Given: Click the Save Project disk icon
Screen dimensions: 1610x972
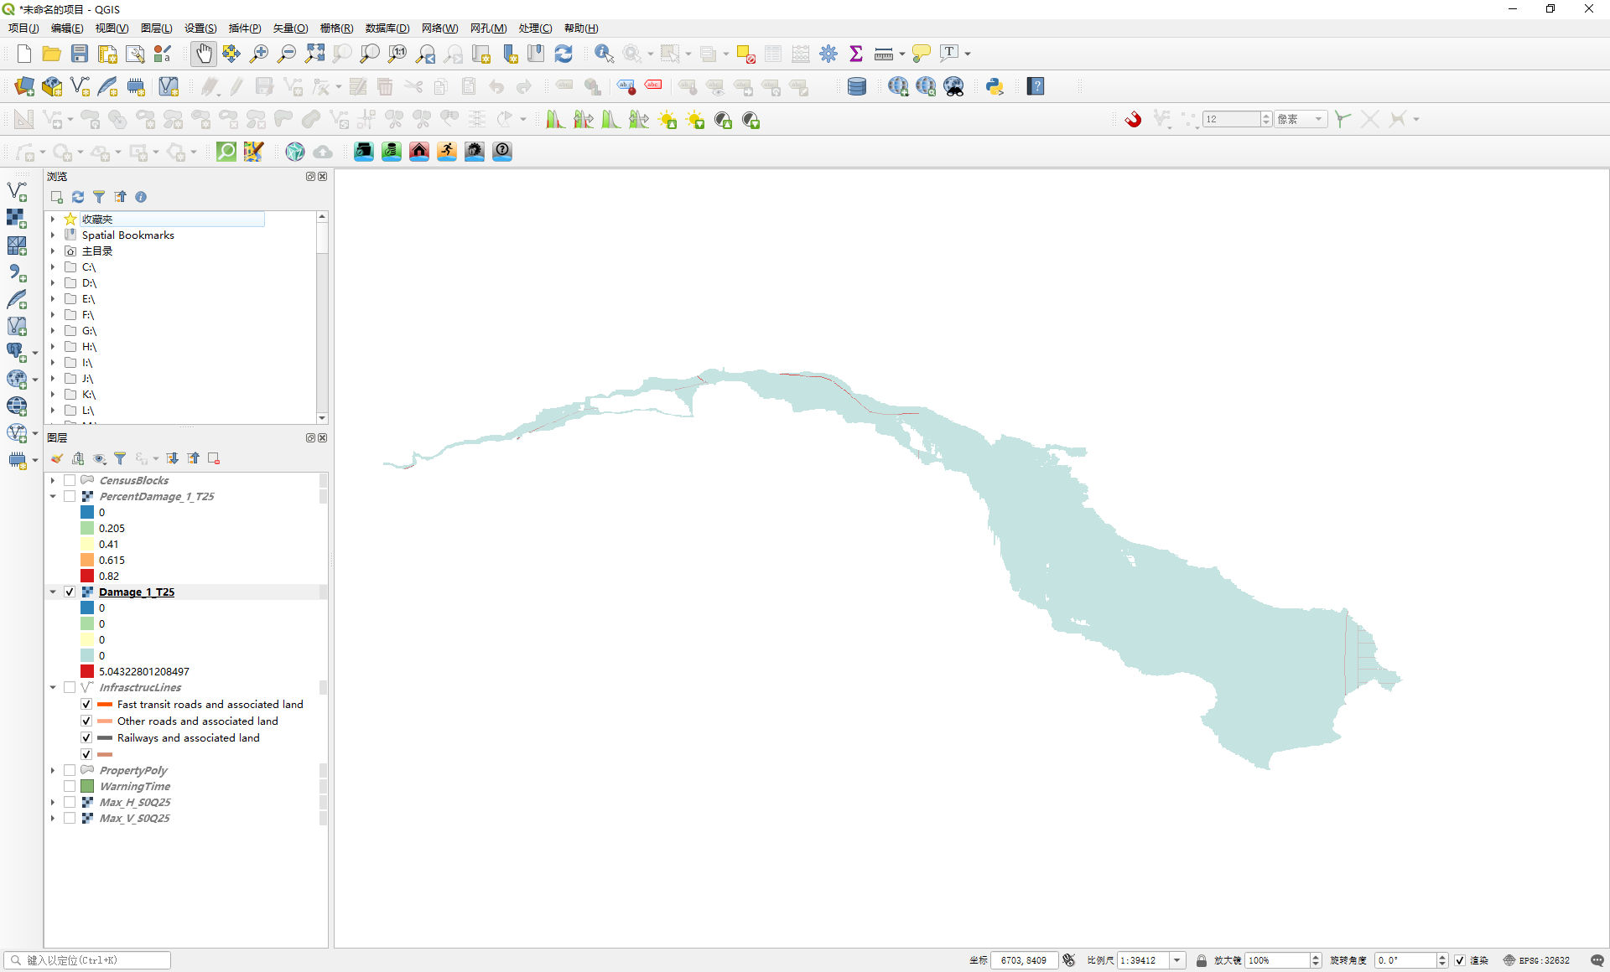Looking at the screenshot, I should pyautogui.click(x=80, y=54).
